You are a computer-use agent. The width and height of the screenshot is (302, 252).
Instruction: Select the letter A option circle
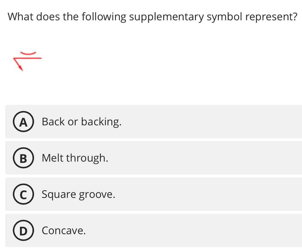pos(23,122)
